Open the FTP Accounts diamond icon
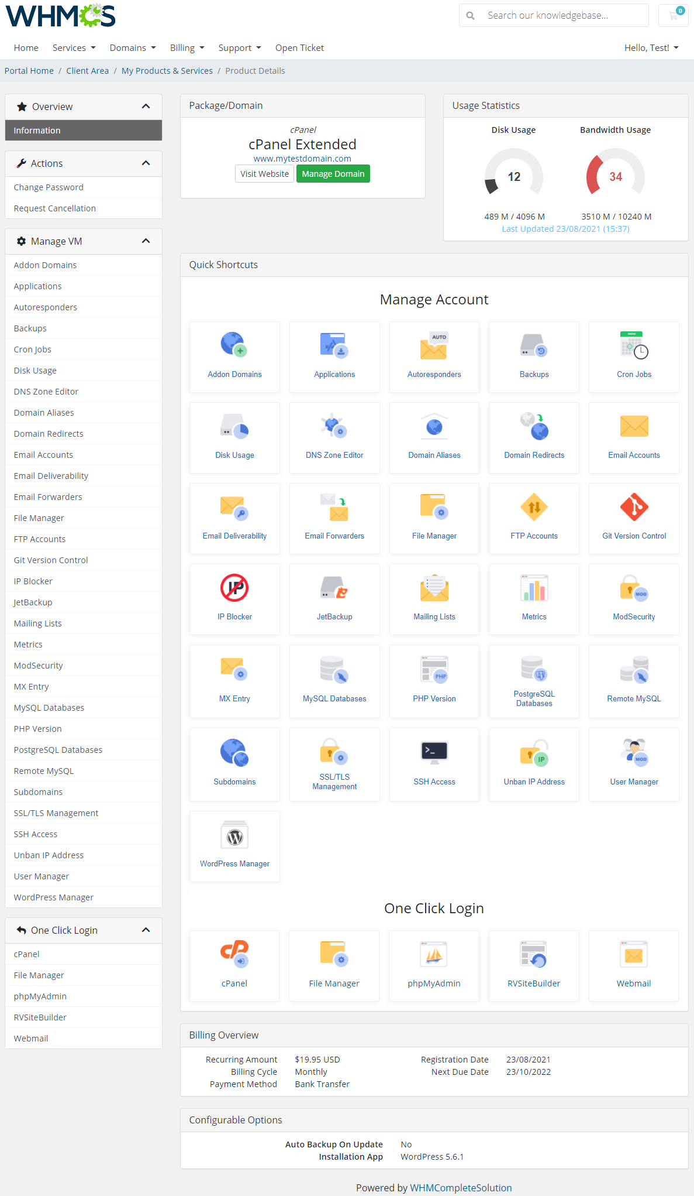 click(534, 506)
